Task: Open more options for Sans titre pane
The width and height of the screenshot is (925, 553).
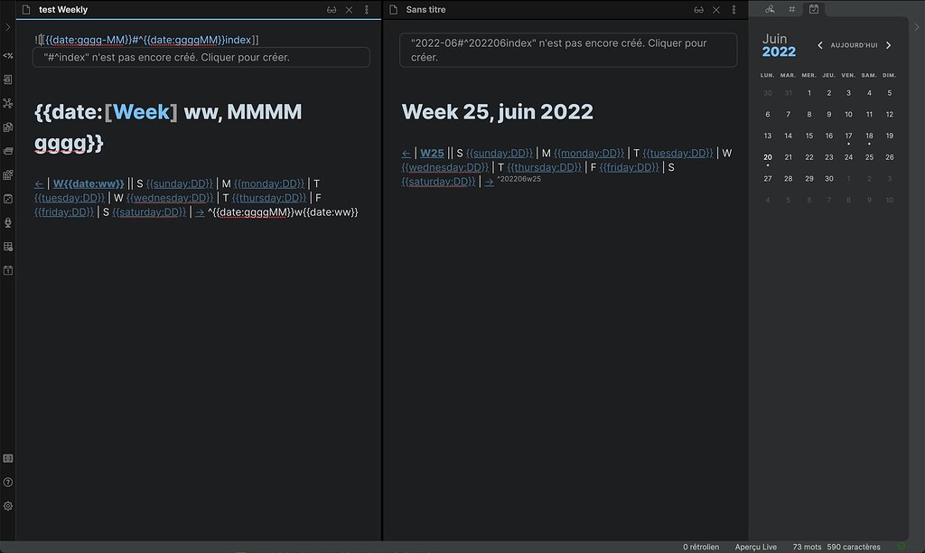Action: (x=733, y=10)
